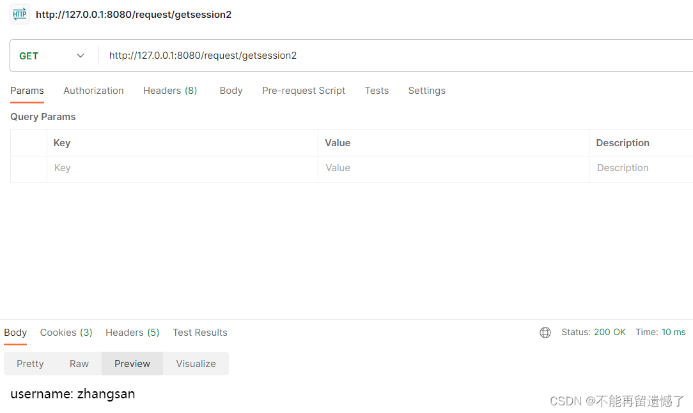This screenshot has width=693, height=413.
Task: Open the Pre-request Script tab
Action: 304,91
